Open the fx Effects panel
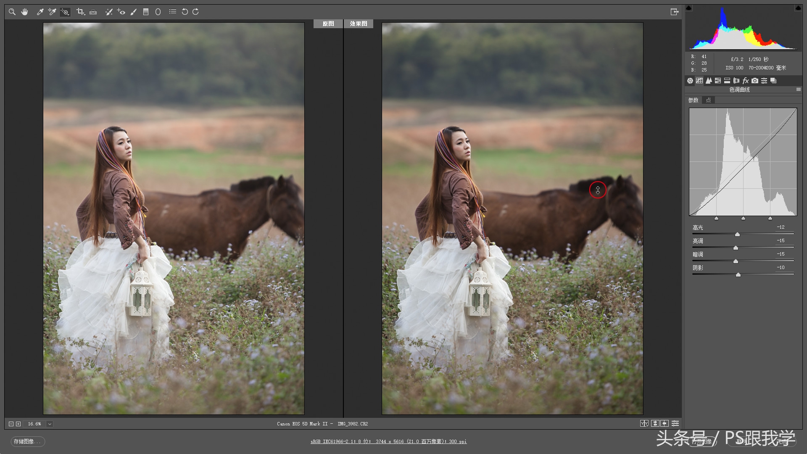 pyautogui.click(x=745, y=80)
